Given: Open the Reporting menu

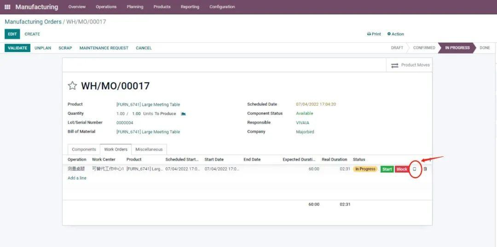Looking at the screenshot, I should click(x=190, y=7).
